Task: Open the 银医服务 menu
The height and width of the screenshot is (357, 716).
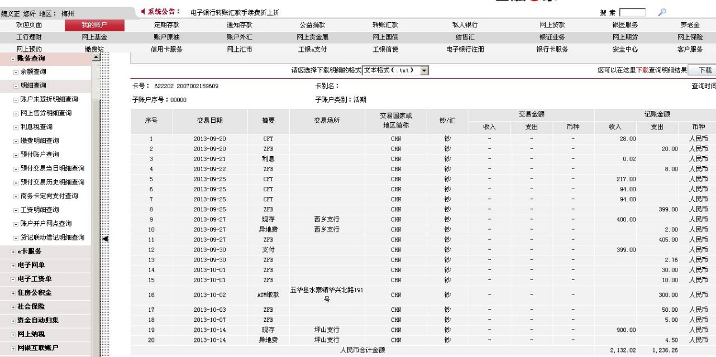Action: coord(625,25)
